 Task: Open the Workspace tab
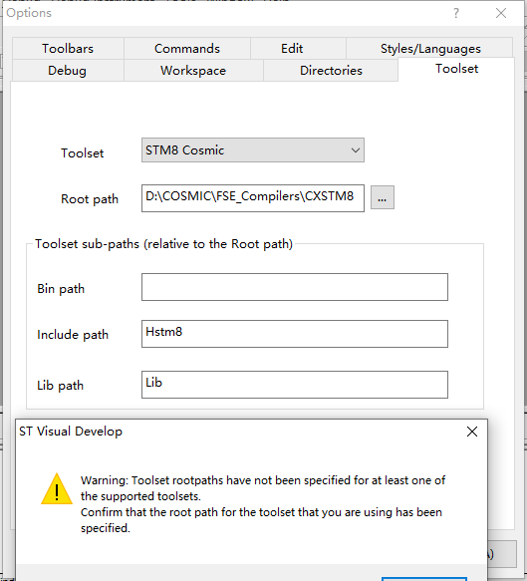click(x=193, y=71)
